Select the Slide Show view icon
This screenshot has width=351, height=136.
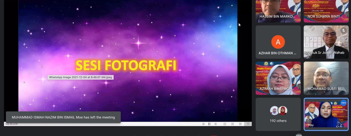click(x=248, y=124)
